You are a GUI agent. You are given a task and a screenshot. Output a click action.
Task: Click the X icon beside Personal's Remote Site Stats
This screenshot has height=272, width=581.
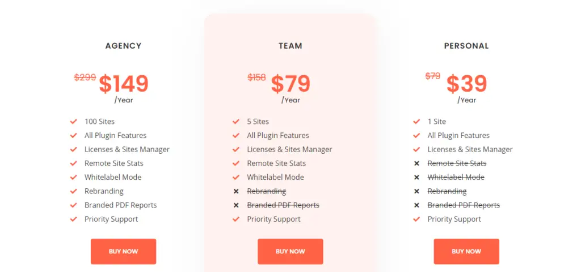click(416, 163)
